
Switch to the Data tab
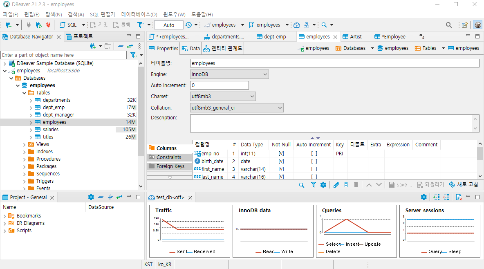[x=191, y=49]
